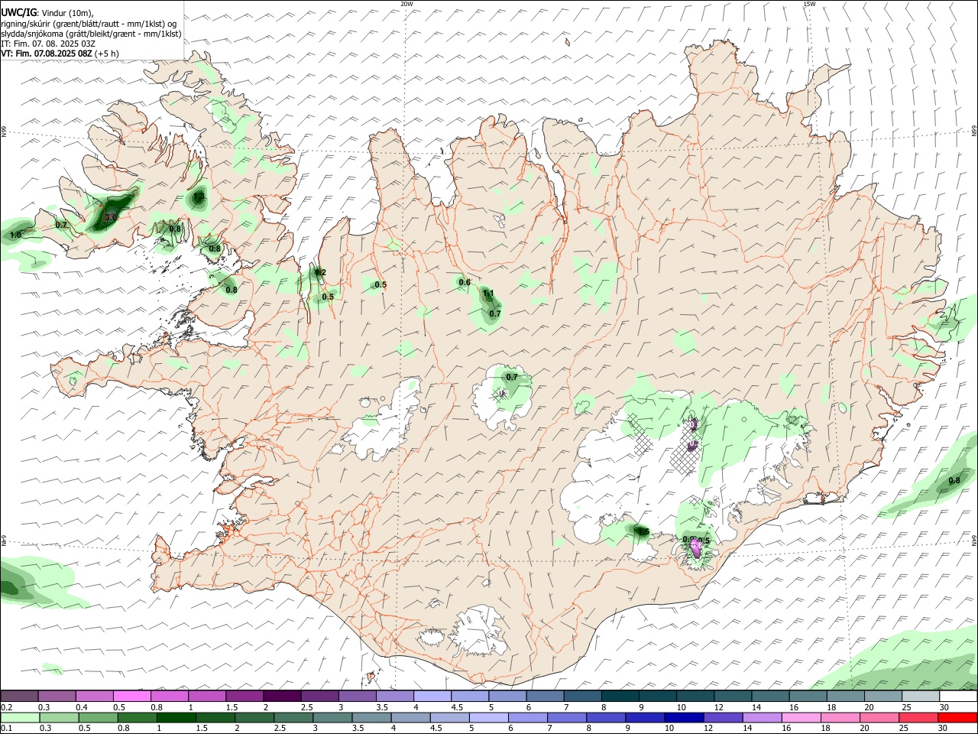Click the 0.6 precipitation value in north Iceland

coord(465,282)
